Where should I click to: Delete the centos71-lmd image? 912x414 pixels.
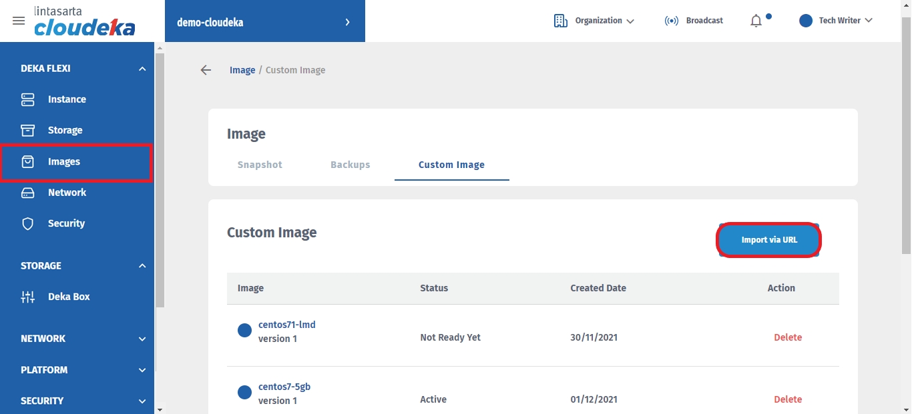click(x=787, y=337)
